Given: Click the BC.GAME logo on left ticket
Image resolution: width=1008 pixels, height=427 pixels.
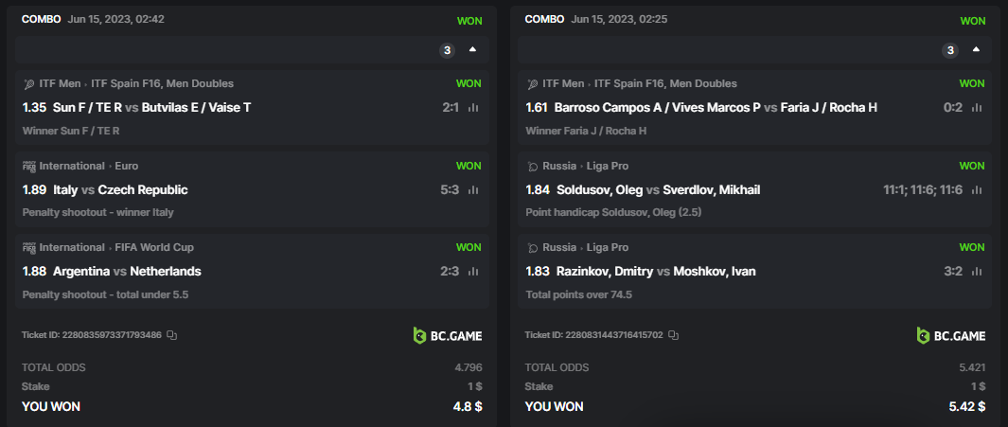Looking at the screenshot, I should [x=448, y=335].
